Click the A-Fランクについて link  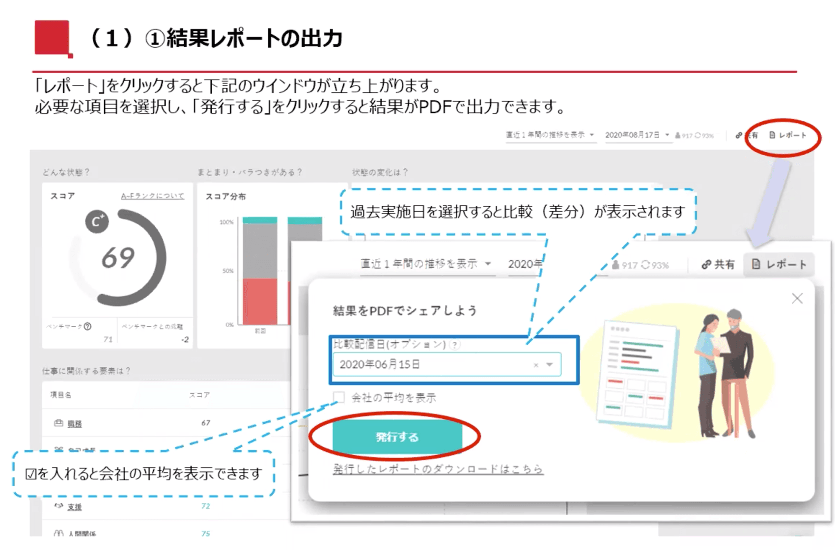point(152,196)
